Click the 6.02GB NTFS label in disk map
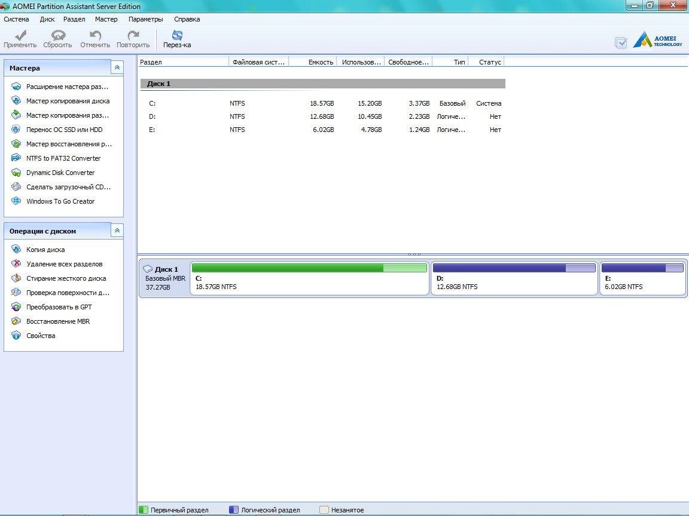The height and width of the screenshot is (516, 689). coord(624,287)
